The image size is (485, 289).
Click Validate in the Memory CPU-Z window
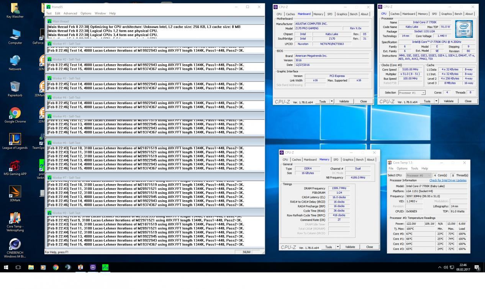click(350, 247)
